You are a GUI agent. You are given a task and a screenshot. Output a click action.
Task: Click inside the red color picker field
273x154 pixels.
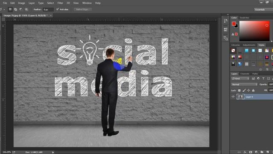point(254,31)
